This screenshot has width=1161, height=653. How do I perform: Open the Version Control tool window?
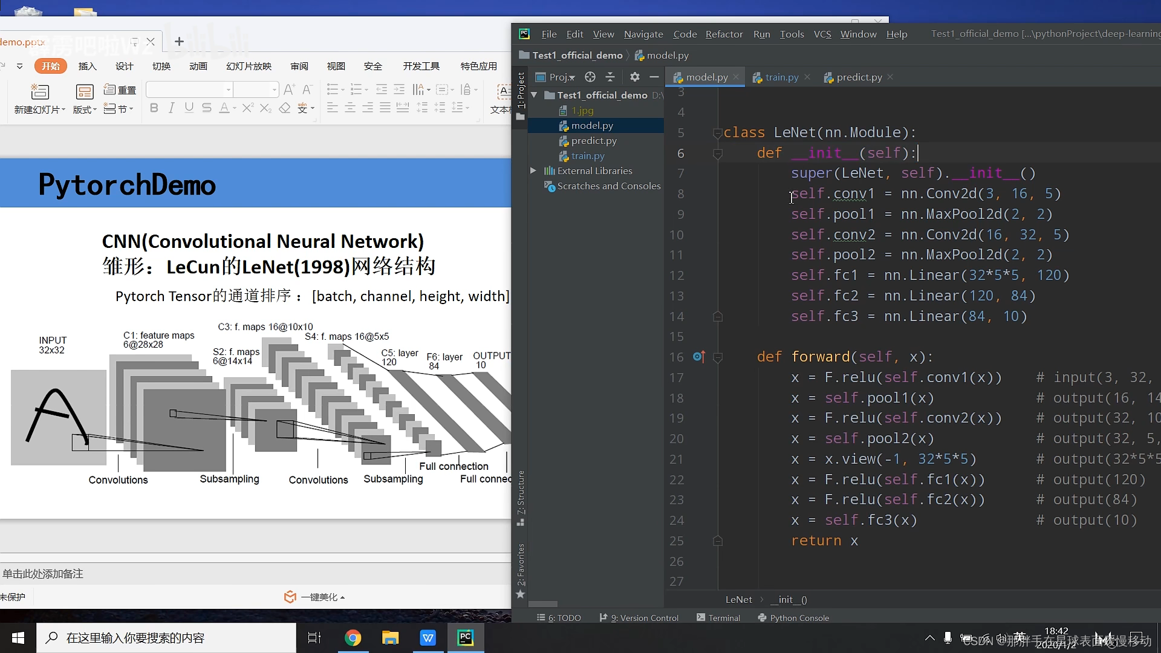coord(639,618)
